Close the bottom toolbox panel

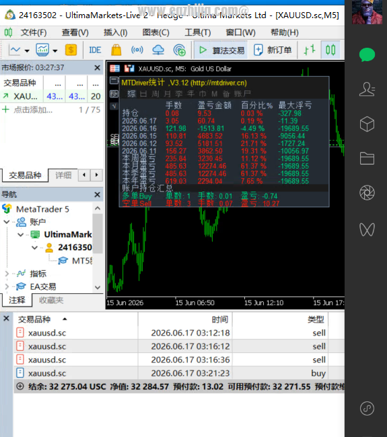[x=7, y=319]
